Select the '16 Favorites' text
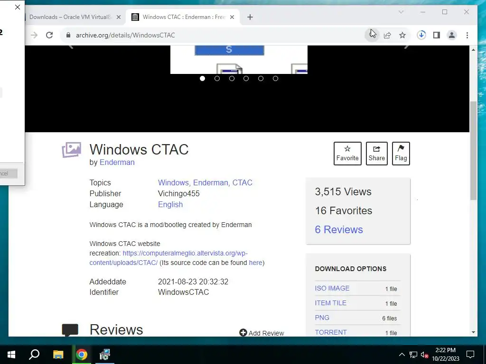Screen dimensions: 486x364 click(344, 210)
